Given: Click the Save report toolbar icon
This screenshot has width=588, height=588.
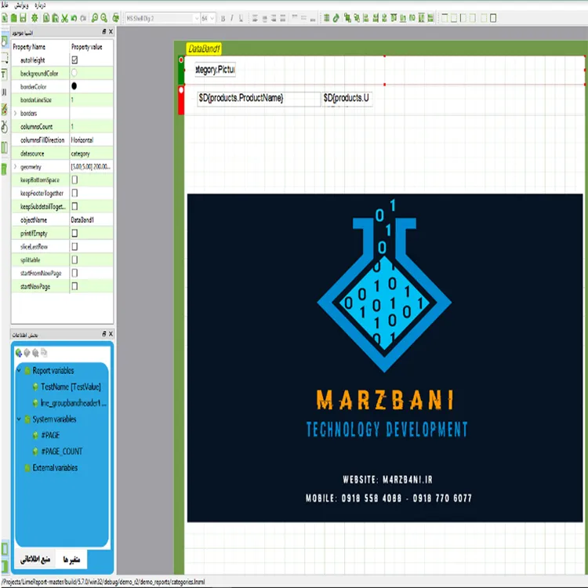Looking at the screenshot, I should (x=23, y=17).
